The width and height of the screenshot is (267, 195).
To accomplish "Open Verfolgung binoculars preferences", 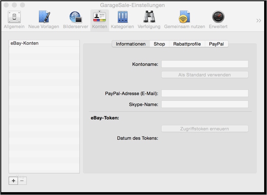I will point(149,19).
